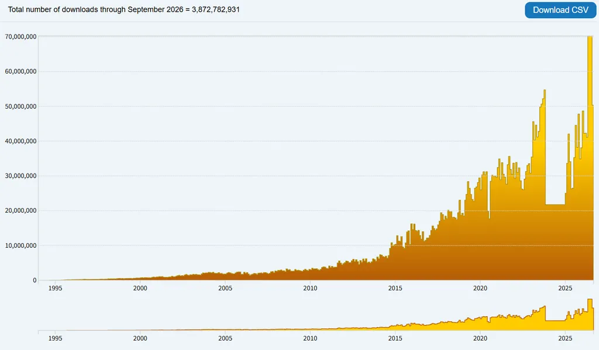Image resolution: width=599 pixels, height=350 pixels.
Task: Click the 0 y-axis label
Action: point(35,280)
